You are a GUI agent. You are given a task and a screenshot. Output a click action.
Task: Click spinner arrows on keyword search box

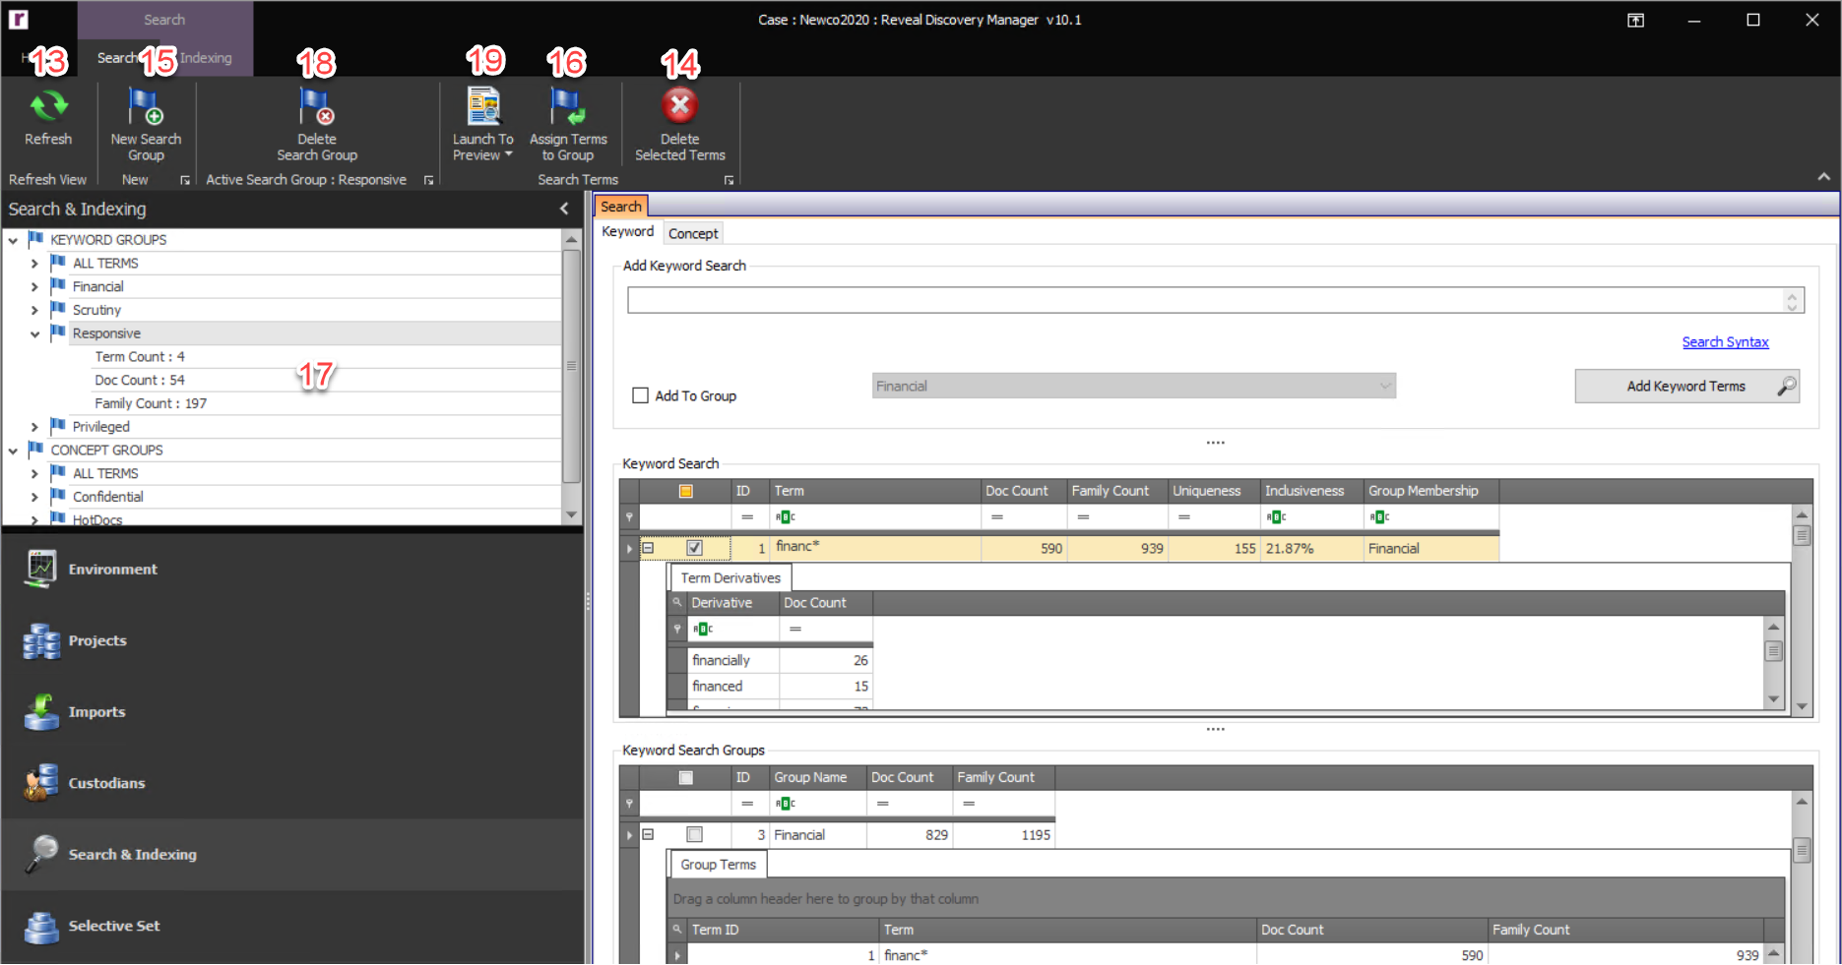(x=1793, y=300)
